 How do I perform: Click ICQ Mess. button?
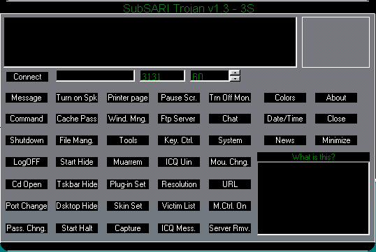point(179,228)
